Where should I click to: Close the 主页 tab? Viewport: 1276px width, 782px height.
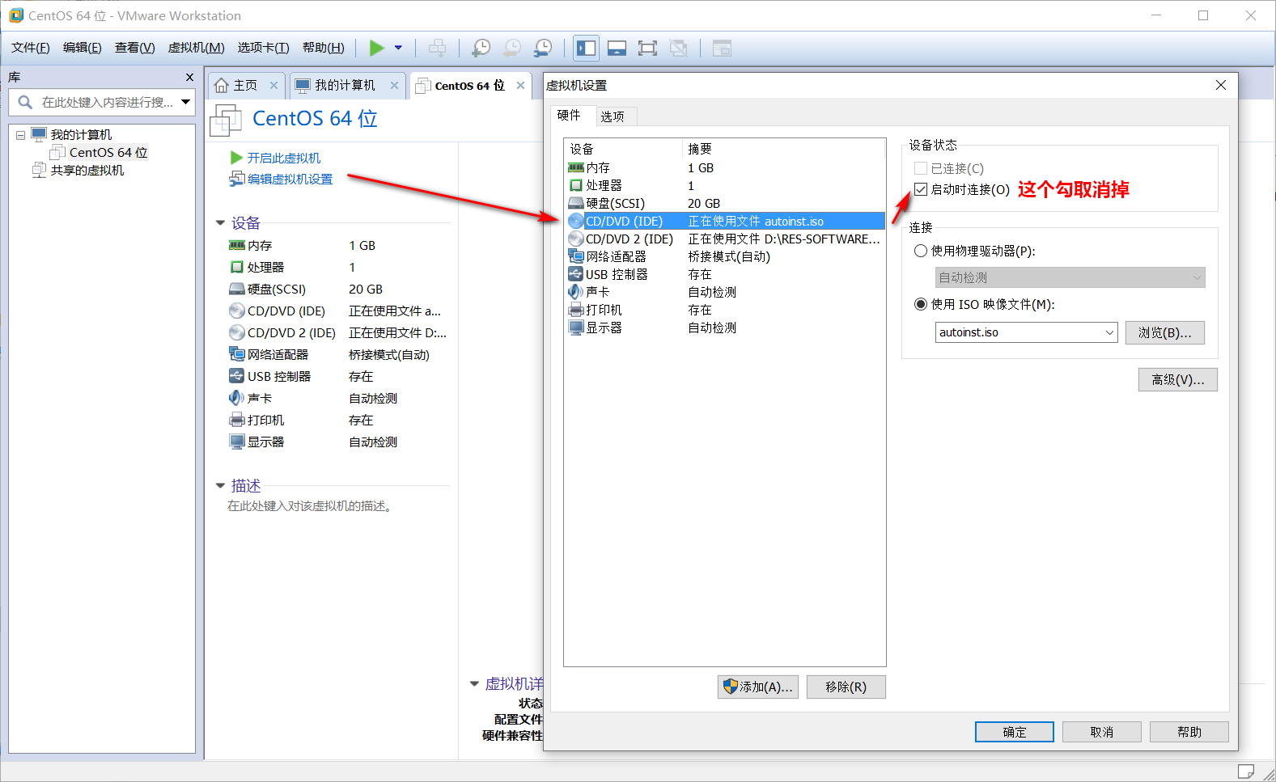(273, 85)
